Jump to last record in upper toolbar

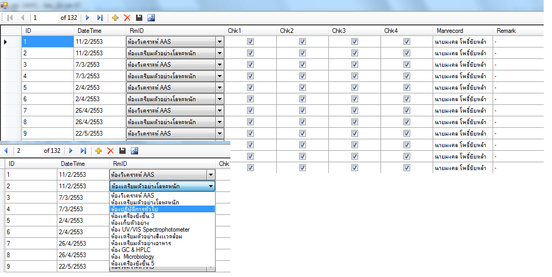[100, 18]
